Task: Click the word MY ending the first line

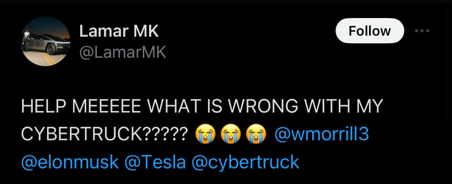Action: pyautogui.click(x=373, y=107)
